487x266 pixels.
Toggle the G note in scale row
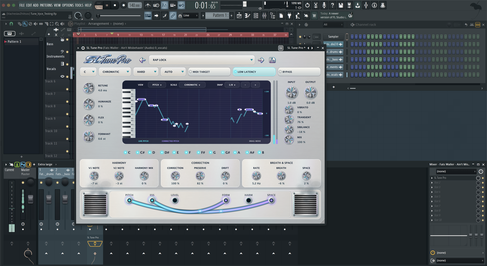pyautogui.click(x=213, y=152)
